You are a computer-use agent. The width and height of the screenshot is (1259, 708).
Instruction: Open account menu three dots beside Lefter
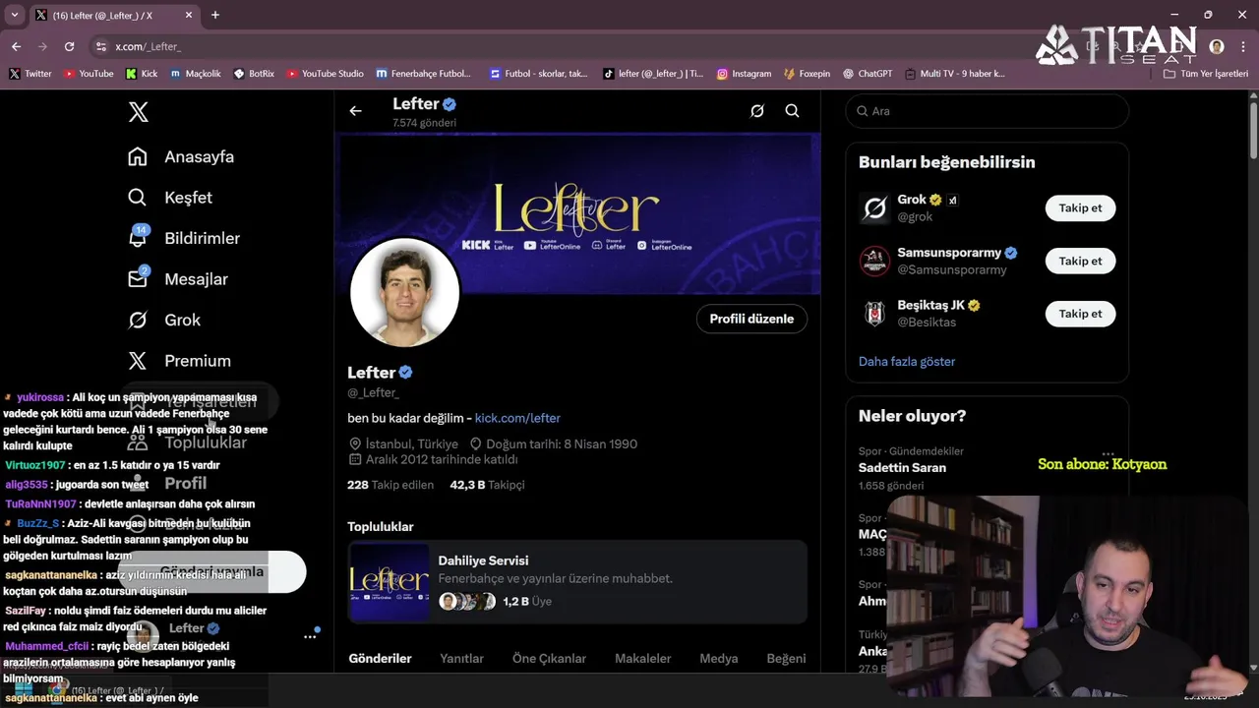pos(310,636)
